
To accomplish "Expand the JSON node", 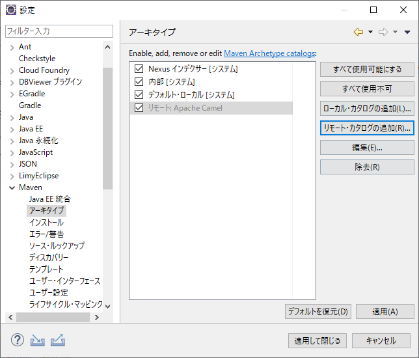I will point(12,165).
